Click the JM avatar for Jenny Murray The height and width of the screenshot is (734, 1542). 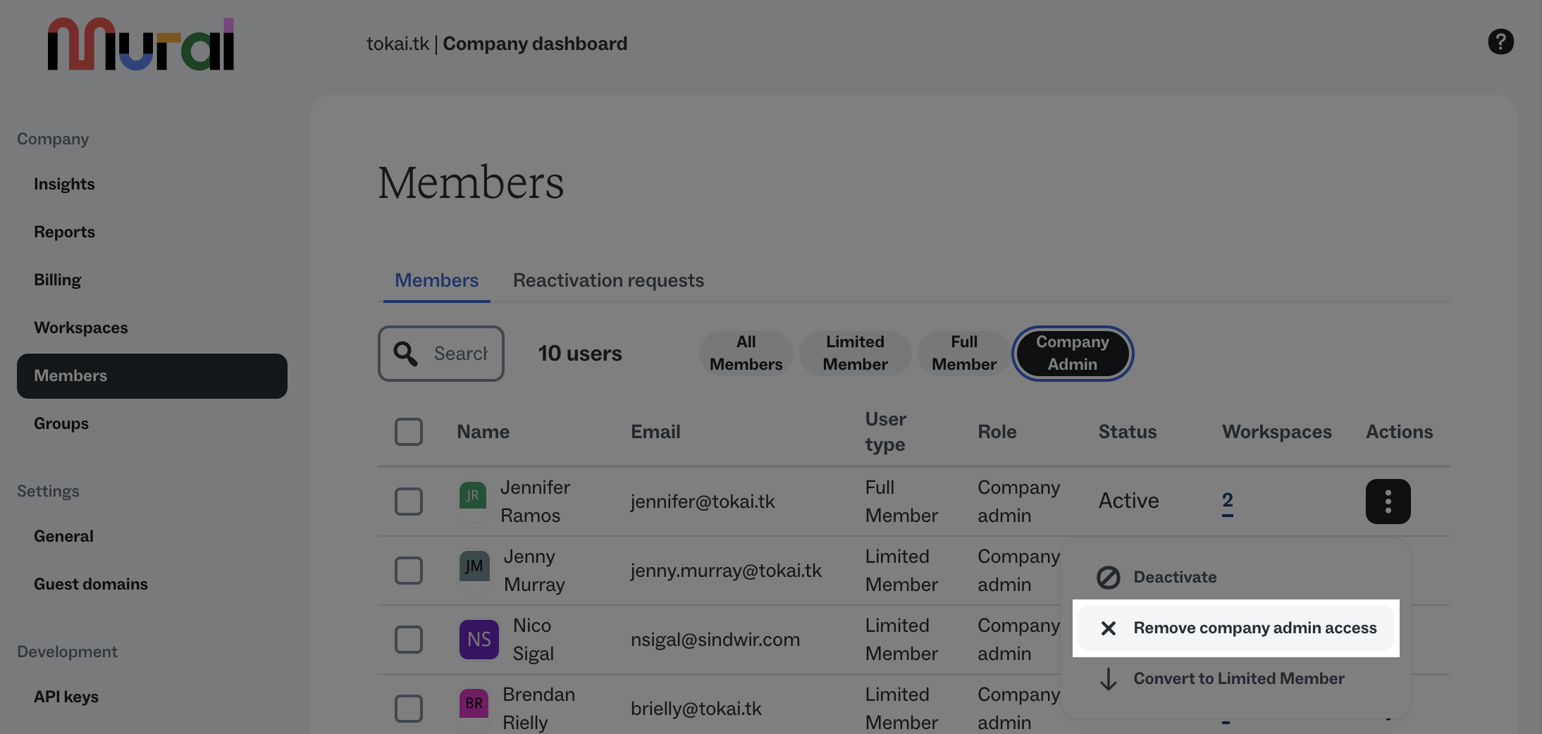coord(474,566)
